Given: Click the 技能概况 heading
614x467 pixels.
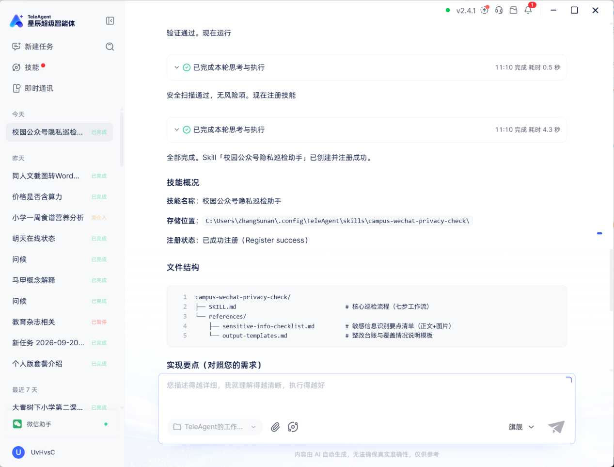Looking at the screenshot, I should [x=183, y=183].
